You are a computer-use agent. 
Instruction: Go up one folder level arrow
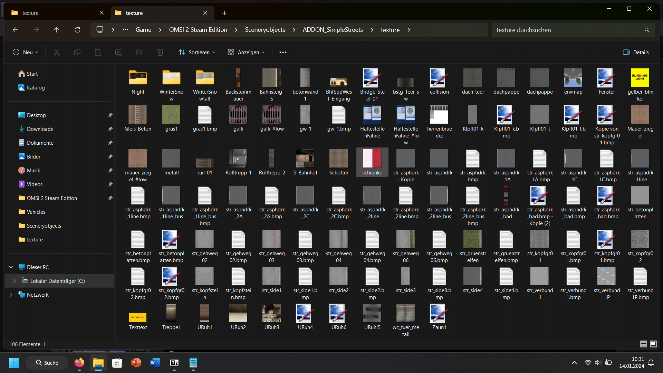coord(57,30)
